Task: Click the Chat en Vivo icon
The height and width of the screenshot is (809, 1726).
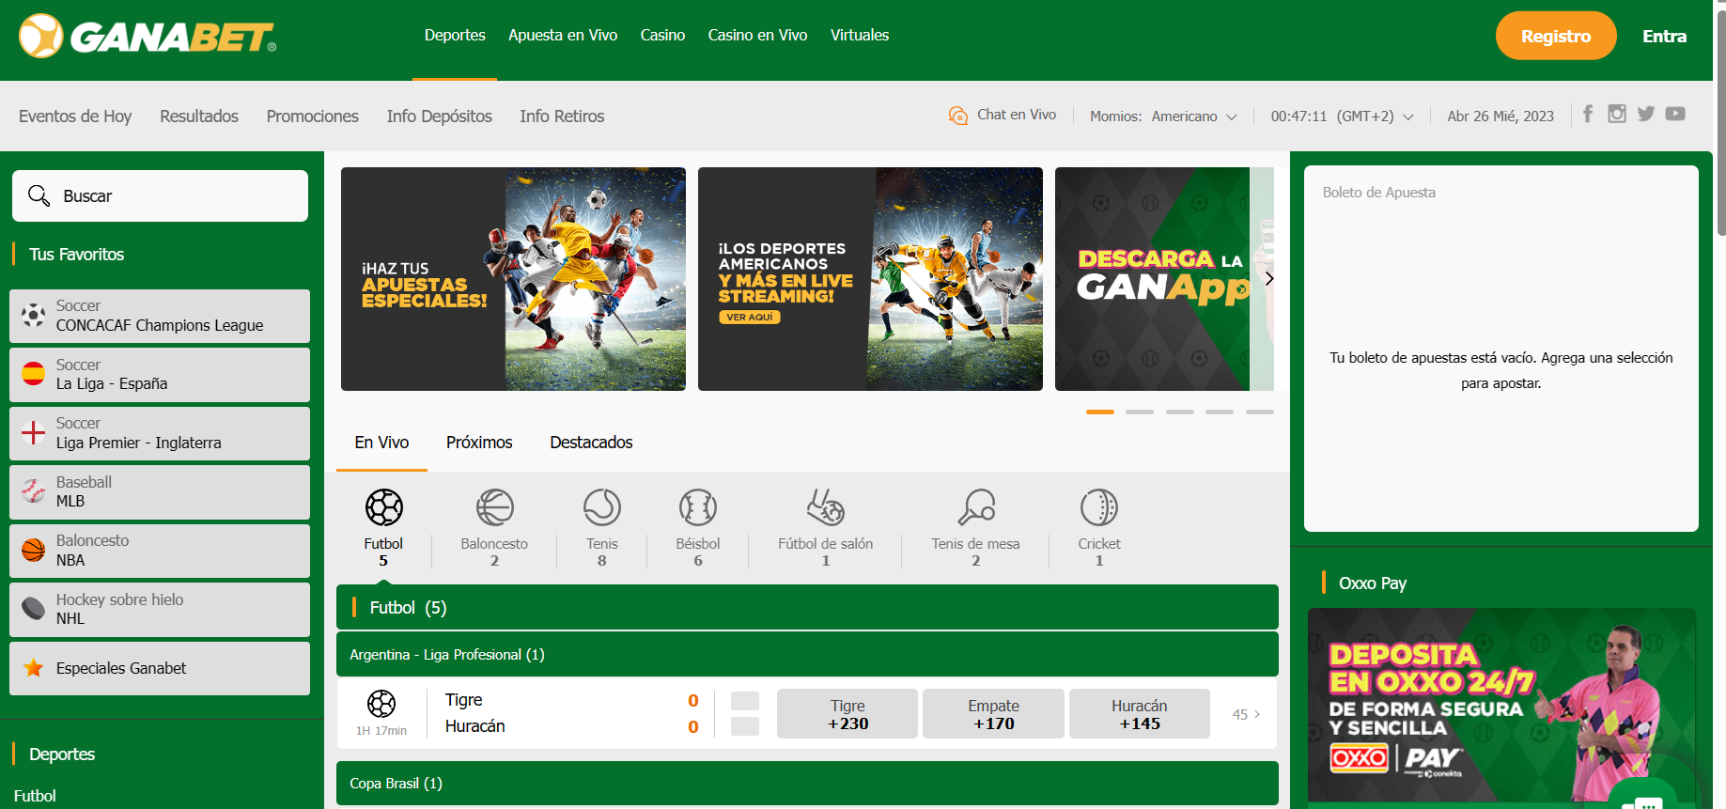Action: 957,116
